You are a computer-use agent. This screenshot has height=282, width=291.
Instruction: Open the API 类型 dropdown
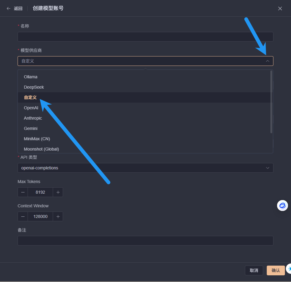pos(145,168)
